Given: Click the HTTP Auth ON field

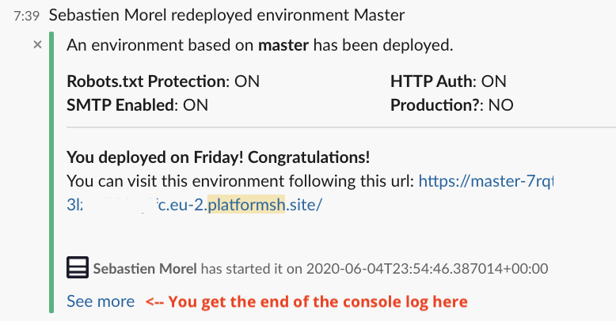Looking at the screenshot, I should [x=448, y=81].
